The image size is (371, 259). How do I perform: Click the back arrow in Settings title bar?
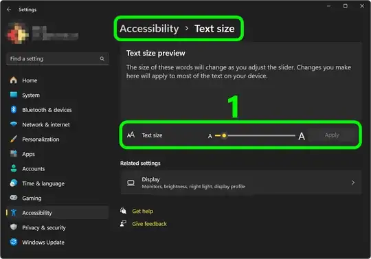coord(9,10)
